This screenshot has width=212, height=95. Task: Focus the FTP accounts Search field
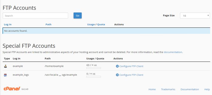pos(36,16)
